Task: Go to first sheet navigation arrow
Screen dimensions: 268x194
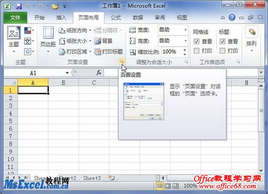Action: pos(7,178)
